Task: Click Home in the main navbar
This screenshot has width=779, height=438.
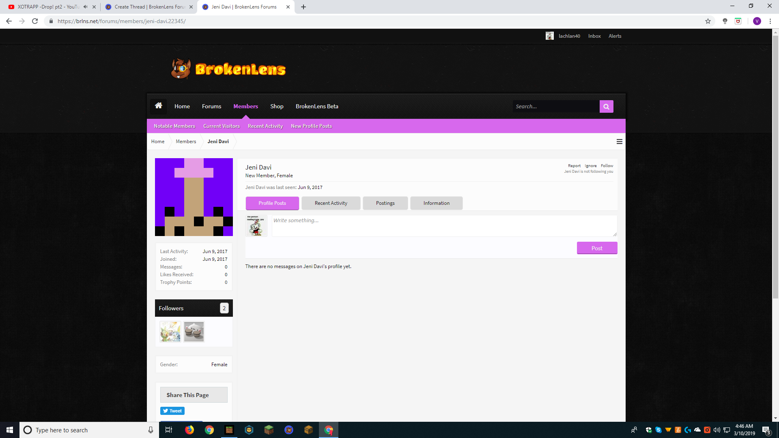Action: click(x=182, y=106)
